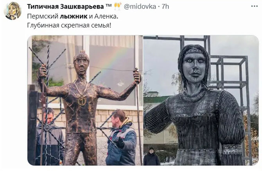Open the three-dot more options menu

coord(254,6)
